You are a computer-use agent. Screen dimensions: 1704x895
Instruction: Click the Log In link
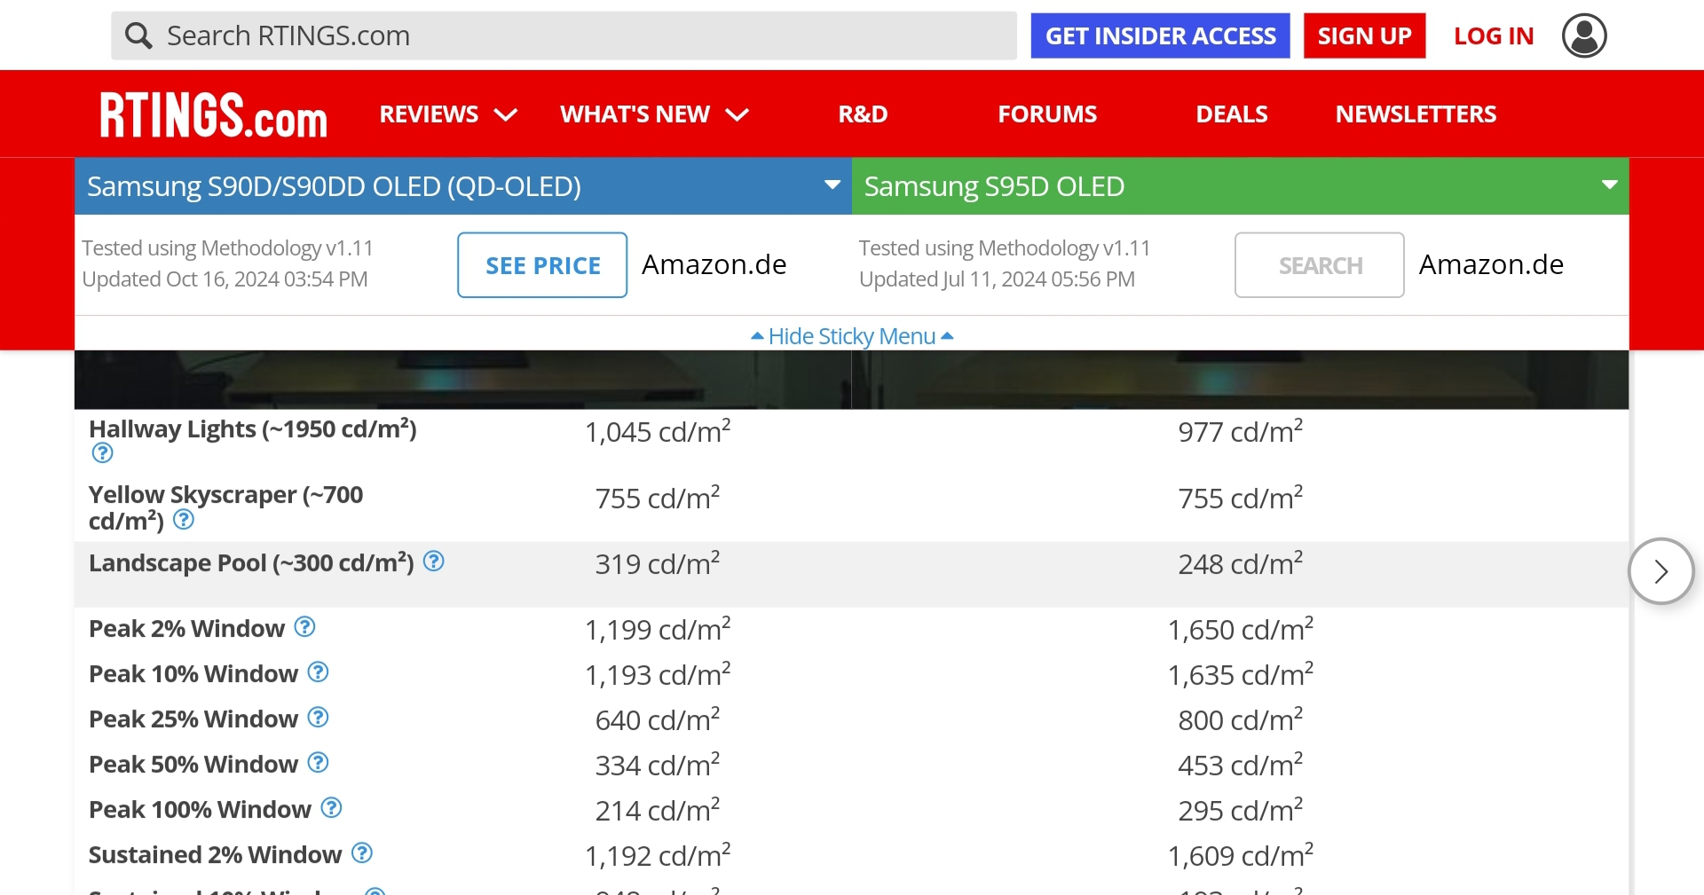pyautogui.click(x=1493, y=35)
